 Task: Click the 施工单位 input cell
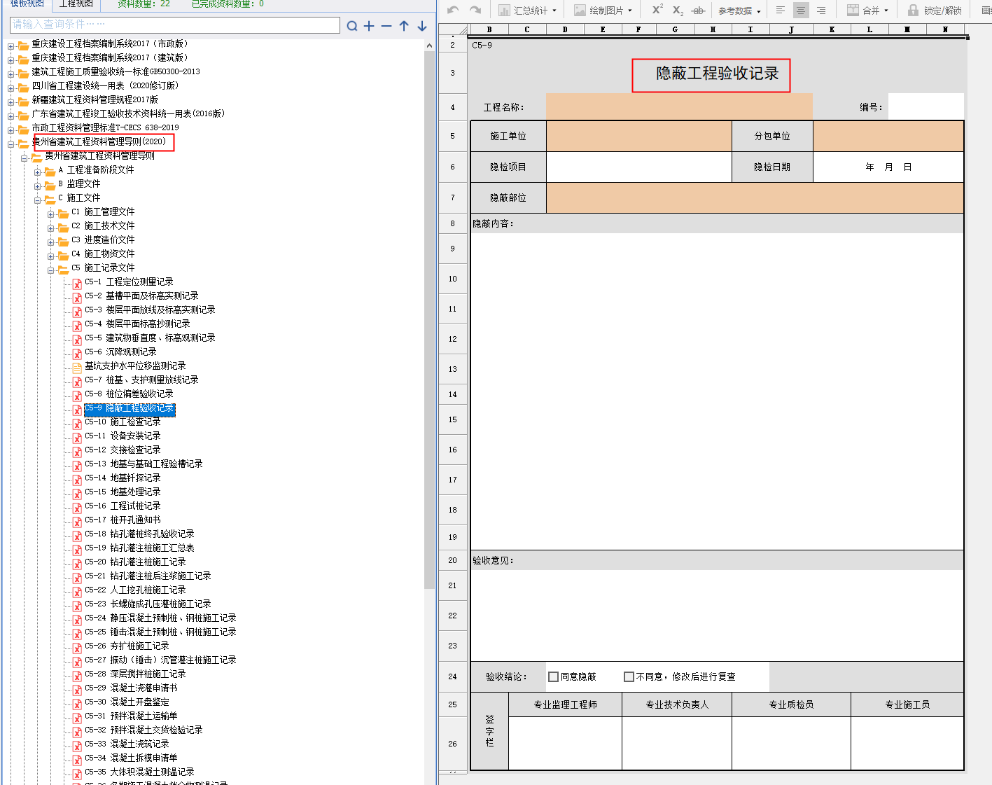tap(639, 136)
